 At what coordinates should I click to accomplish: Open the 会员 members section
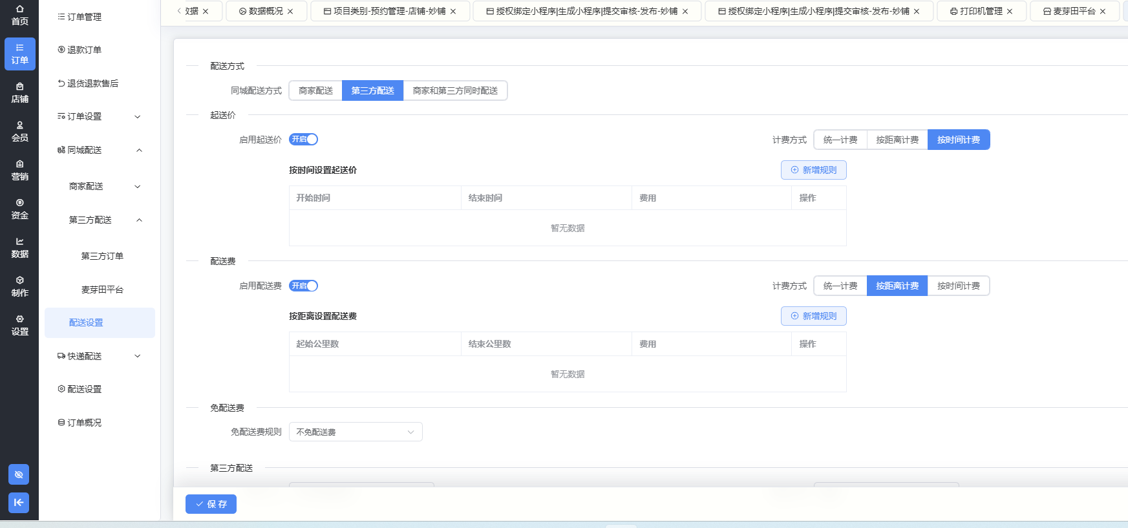pyautogui.click(x=19, y=132)
